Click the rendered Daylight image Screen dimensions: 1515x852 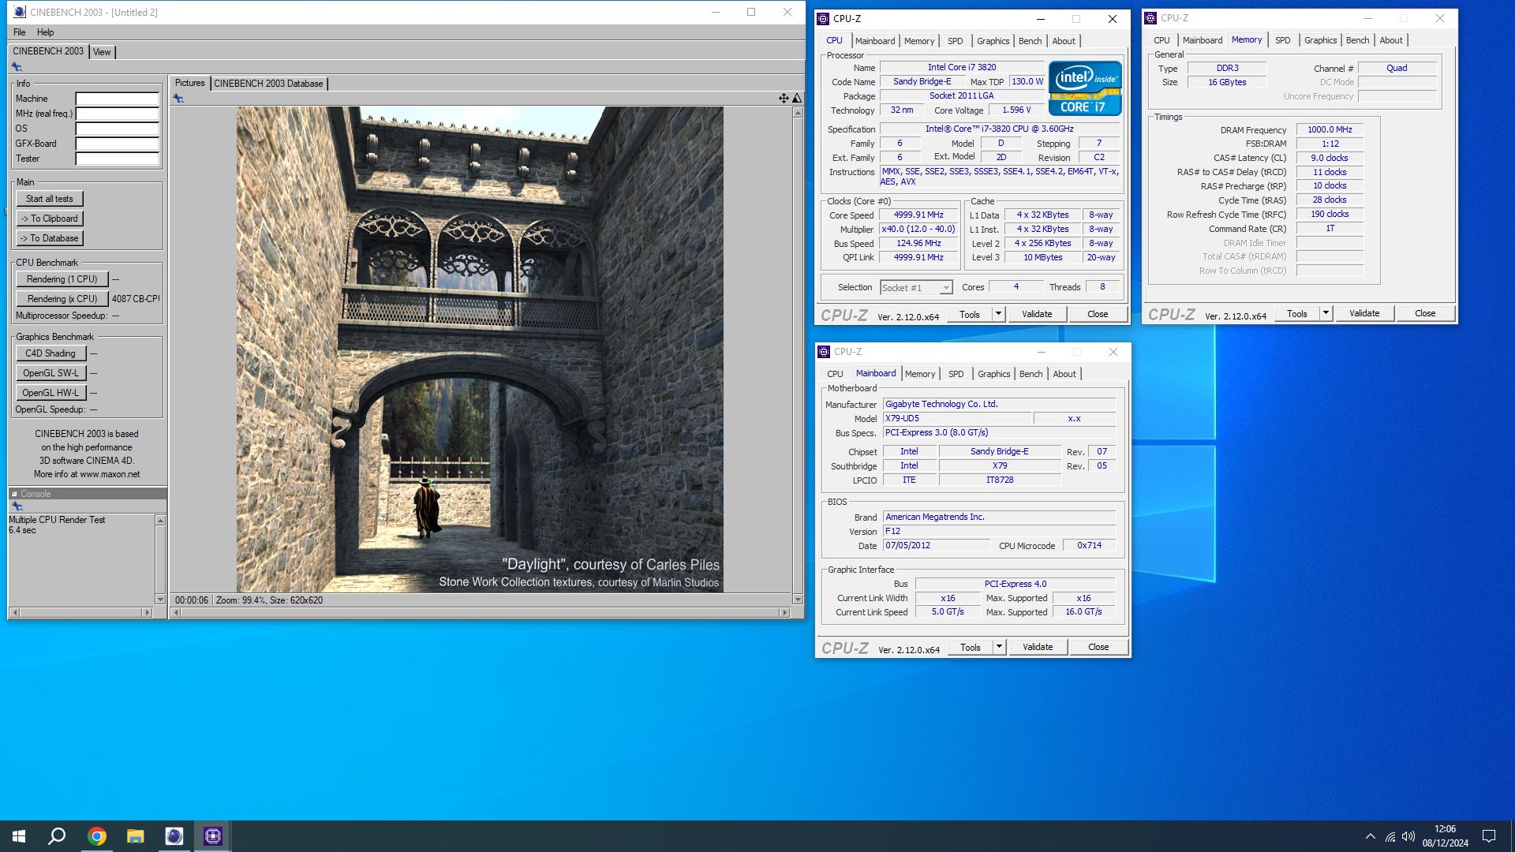(480, 349)
